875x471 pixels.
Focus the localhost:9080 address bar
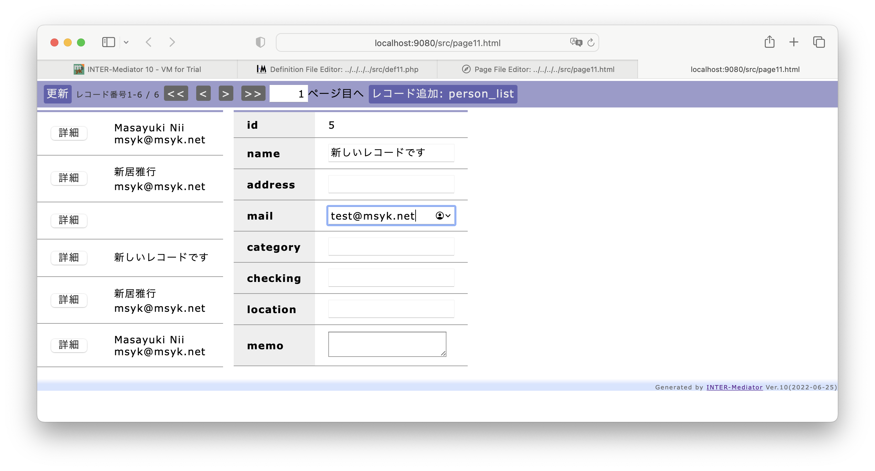pyautogui.click(x=437, y=43)
